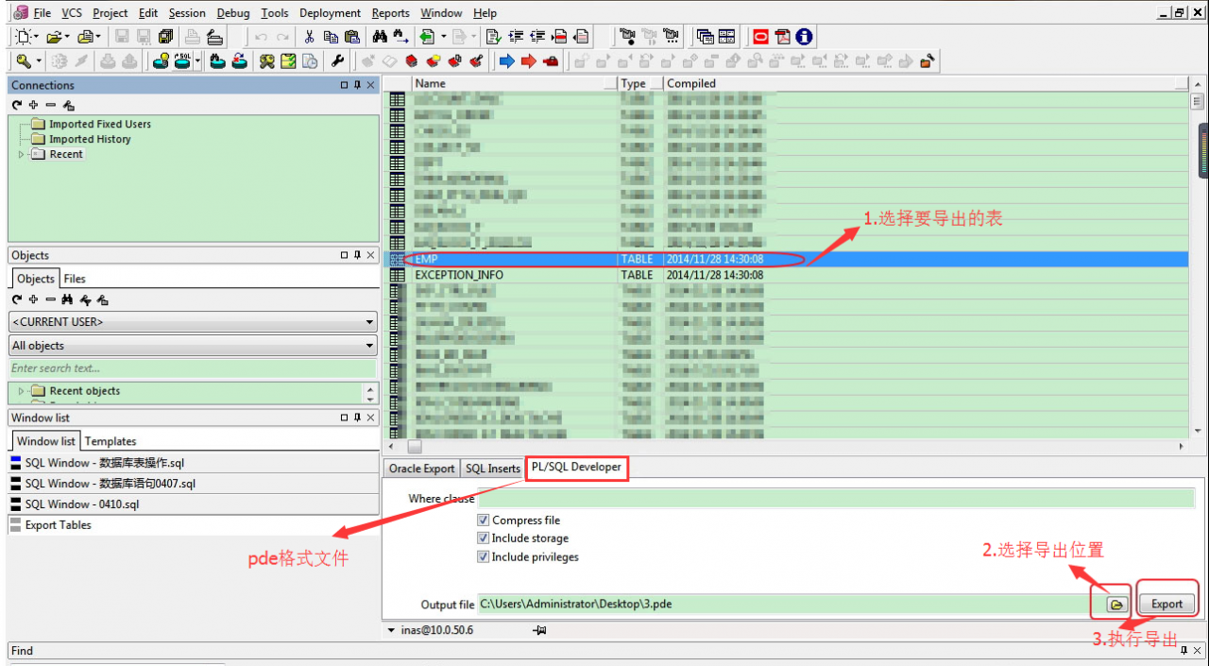
Task: Click the Export button
Action: point(1166,604)
